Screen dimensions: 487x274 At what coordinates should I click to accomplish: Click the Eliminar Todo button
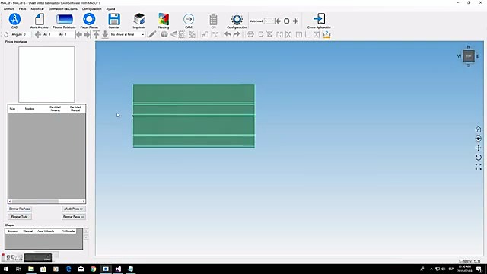[x=20, y=217]
